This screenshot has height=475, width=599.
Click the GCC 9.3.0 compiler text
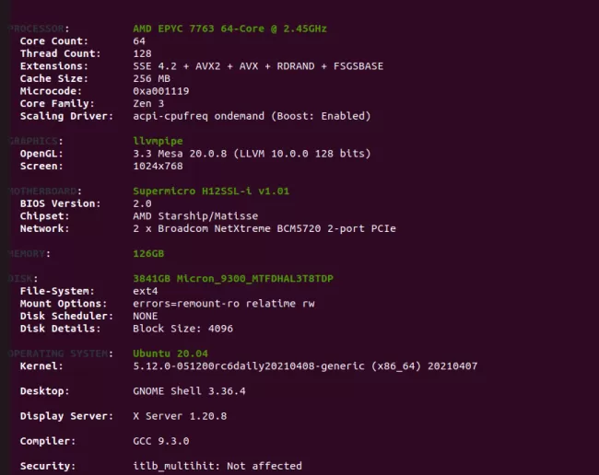tap(161, 441)
